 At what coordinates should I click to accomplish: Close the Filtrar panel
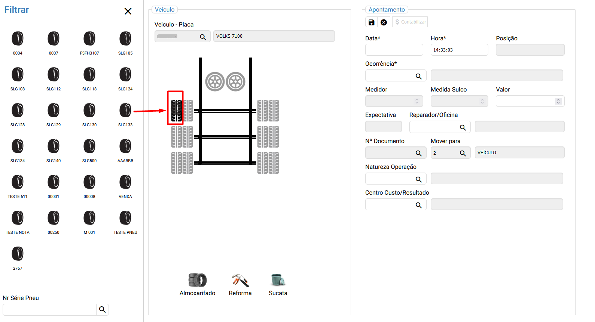pyautogui.click(x=128, y=11)
